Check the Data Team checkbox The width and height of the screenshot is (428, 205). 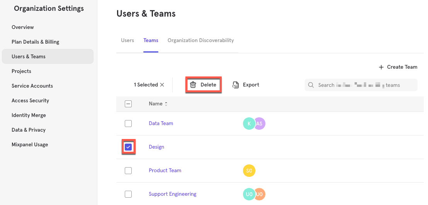pos(128,124)
